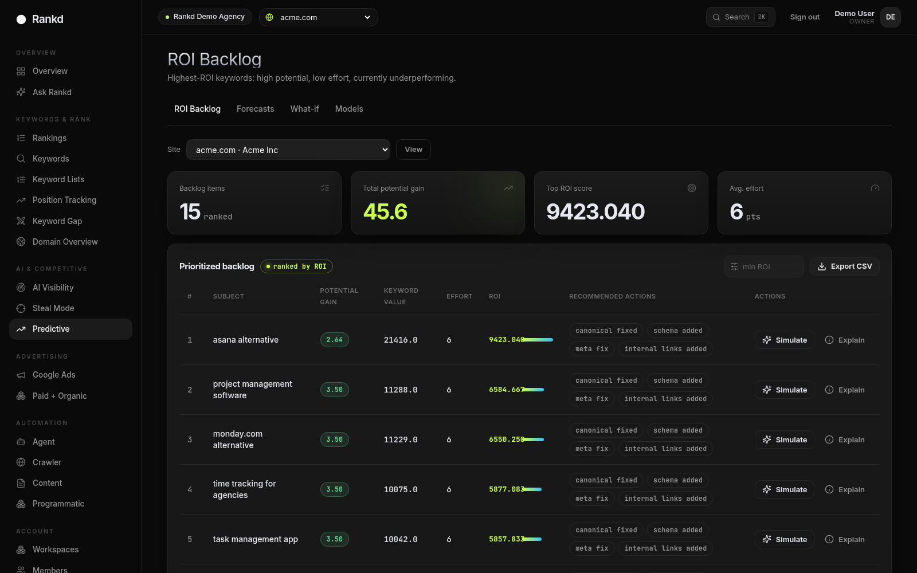
Task: Click the AI Visibility icon
Action: [21, 288]
